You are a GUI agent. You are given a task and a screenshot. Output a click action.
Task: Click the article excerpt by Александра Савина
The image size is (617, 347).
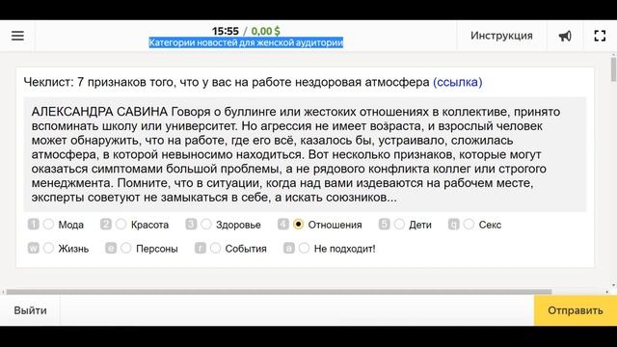click(x=305, y=154)
